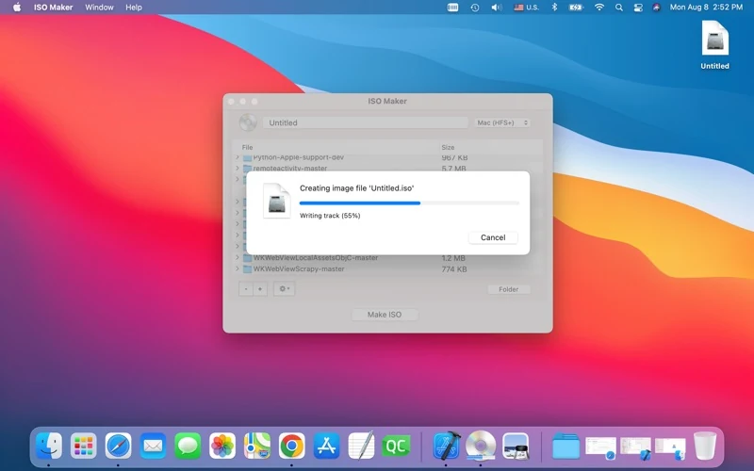Open Messages from the Dock
Screen dimensions: 754x471
coord(188,446)
